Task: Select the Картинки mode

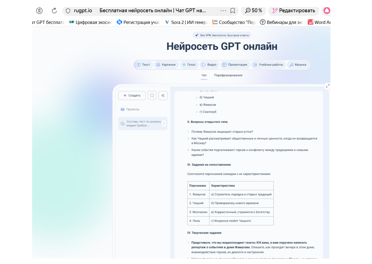Action: (166, 65)
